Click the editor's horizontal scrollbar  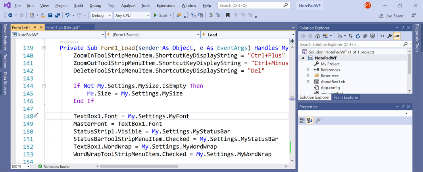click(x=139, y=166)
